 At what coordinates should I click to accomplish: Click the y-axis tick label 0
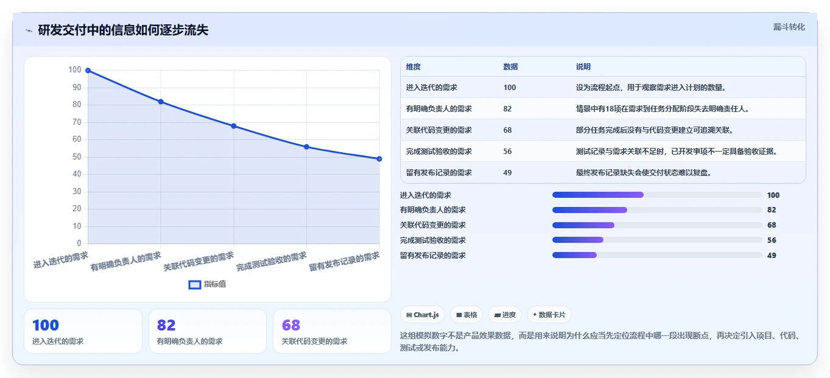[x=79, y=243]
